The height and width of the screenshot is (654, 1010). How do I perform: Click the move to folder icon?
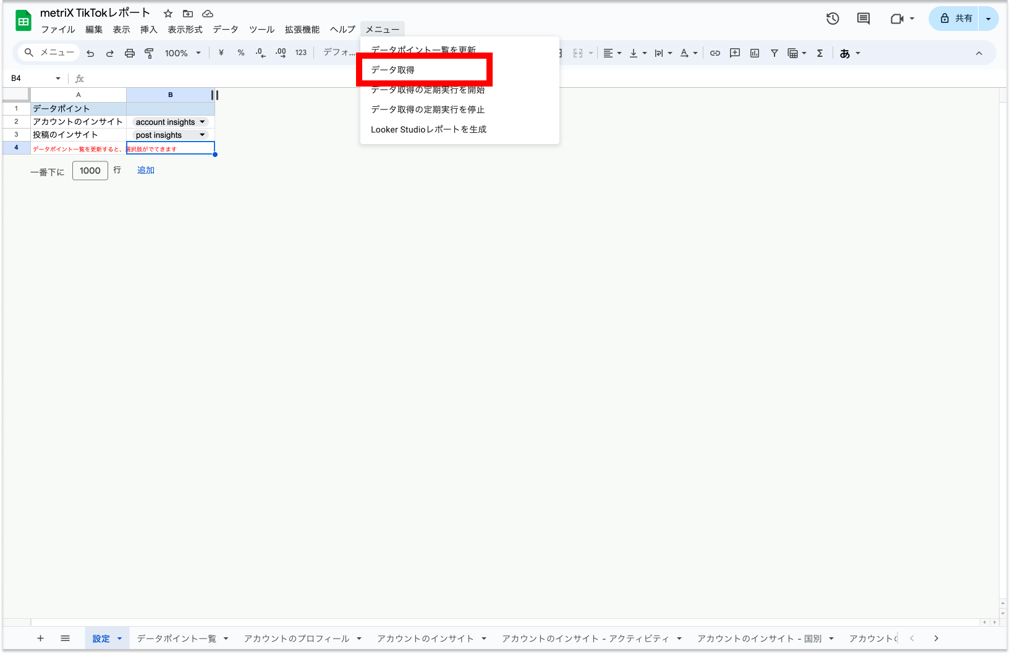tap(188, 14)
